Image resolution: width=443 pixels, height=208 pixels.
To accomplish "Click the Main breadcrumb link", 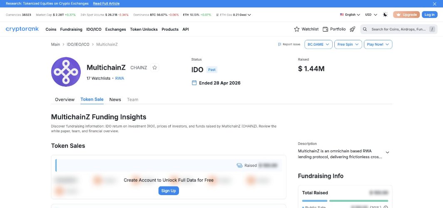I will point(55,44).
